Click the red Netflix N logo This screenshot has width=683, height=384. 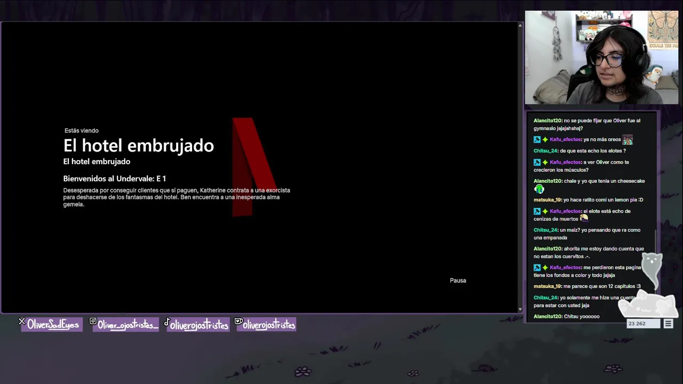[x=254, y=167]
